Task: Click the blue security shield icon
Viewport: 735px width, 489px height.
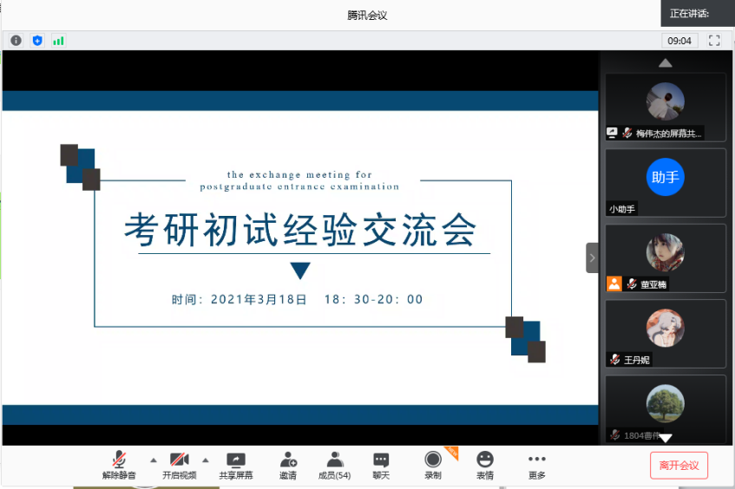Action: (37, 40)
